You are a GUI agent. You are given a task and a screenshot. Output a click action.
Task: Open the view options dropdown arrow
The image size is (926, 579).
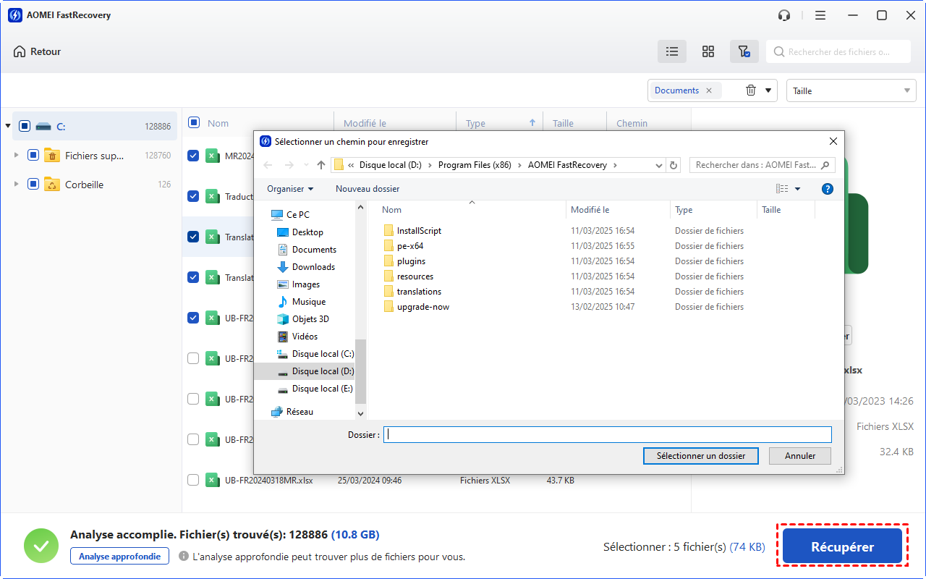click(x=798, y=189)
